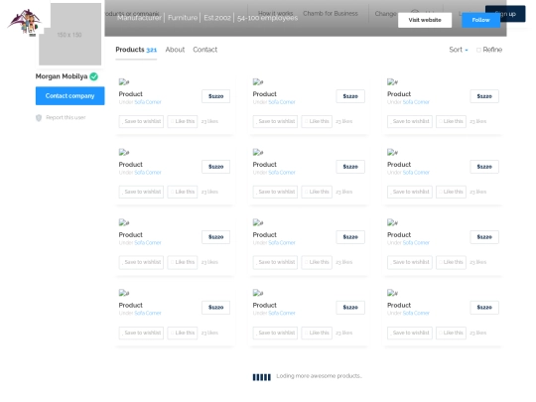
Task: Open broken image icon in fourth row, last product card
Action: point(392,293)
